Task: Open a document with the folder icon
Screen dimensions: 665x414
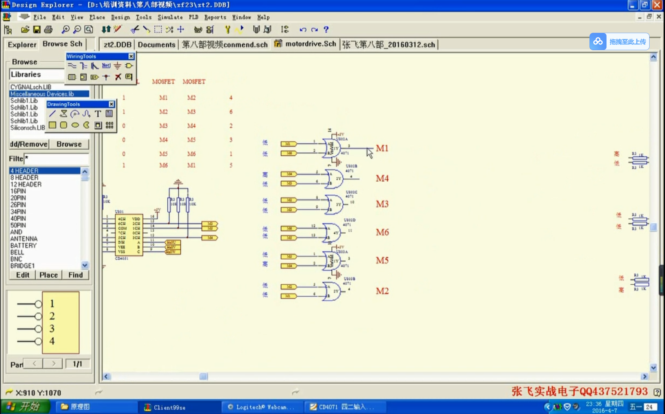Action: point(25,30)
